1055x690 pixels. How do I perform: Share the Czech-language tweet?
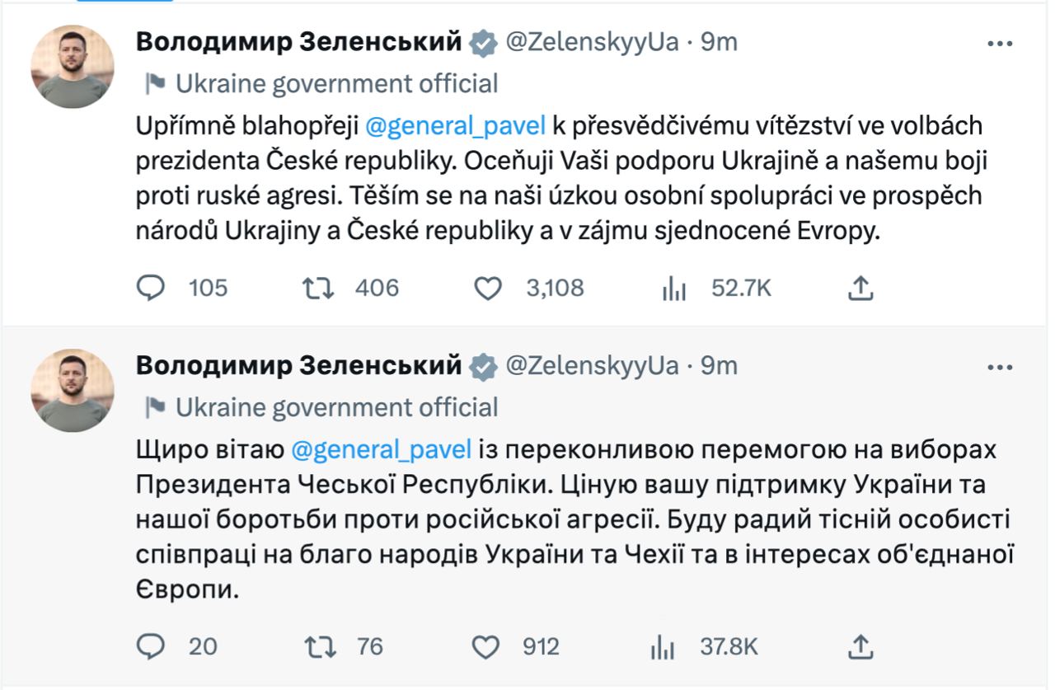tap(860, 287)
